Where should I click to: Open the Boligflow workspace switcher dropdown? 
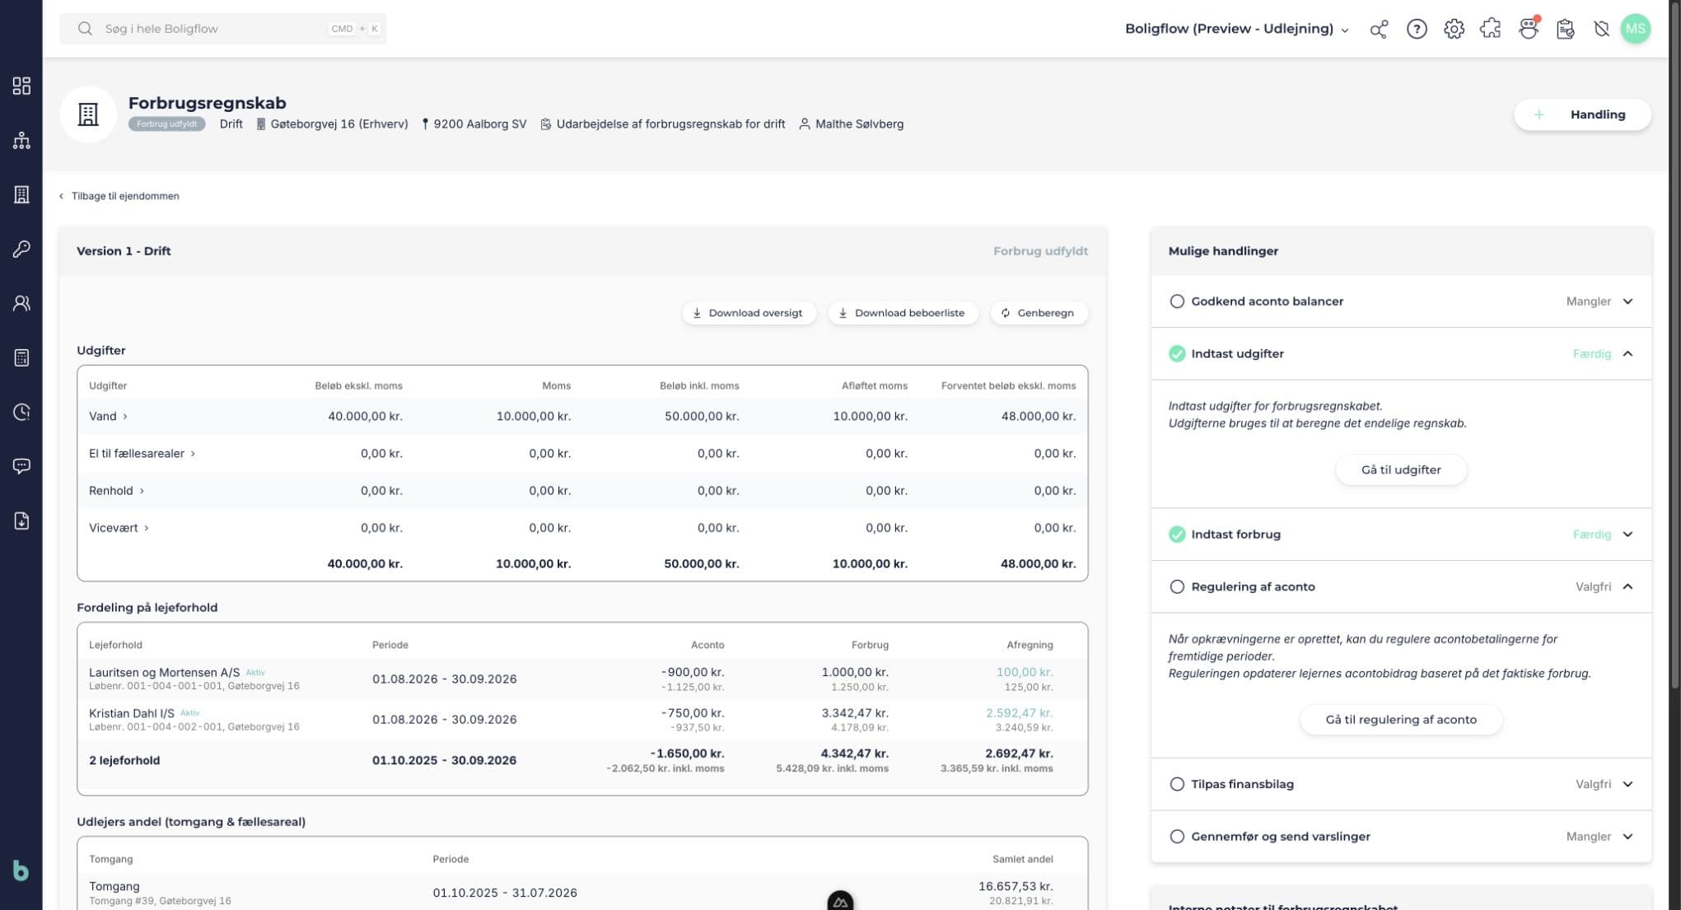1236,29
